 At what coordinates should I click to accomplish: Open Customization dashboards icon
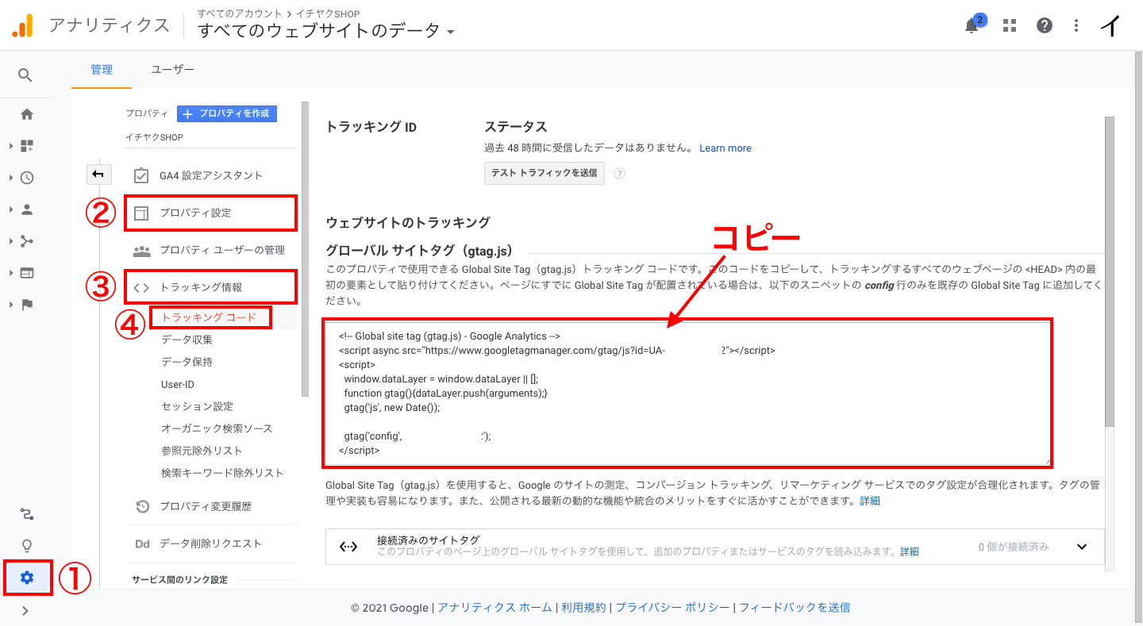click(x=27, y=146)
